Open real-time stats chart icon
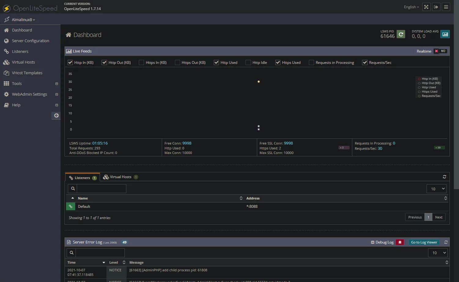The width and height of the screenshot is (459, 282). click(445, 34)
